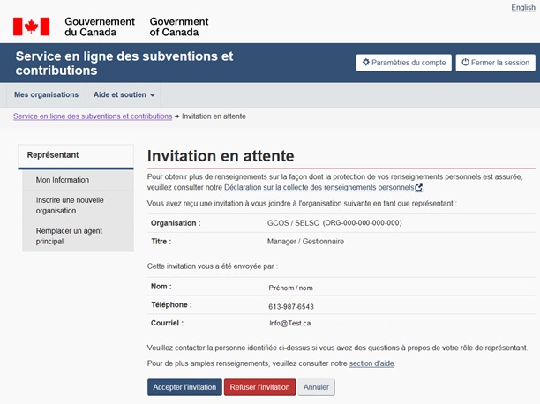Follow the Service en ligne breadcrumb link
The image size is (540, 404).
point(92,116)
